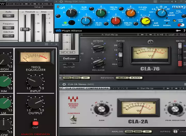Toggle DeEsser Audio Split mode button
This screenshot has width=186, height=136.
(x=9, y=16)
